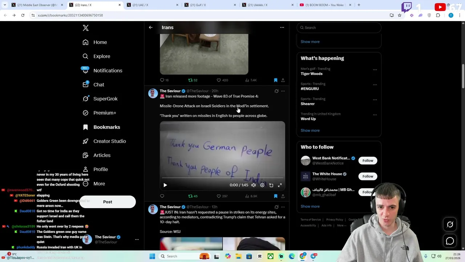Open Notifications in the sidebar
The image size is (465, 262).
point(102,71)
